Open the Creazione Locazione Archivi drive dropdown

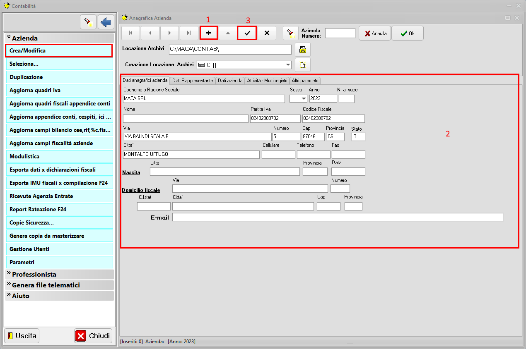point(288,65)
